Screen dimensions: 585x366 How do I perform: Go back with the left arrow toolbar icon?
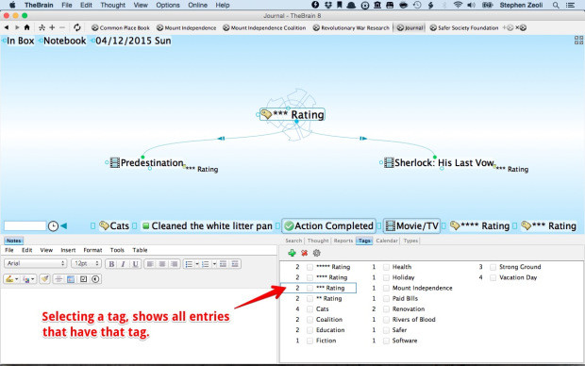click(x=7, y=27)
